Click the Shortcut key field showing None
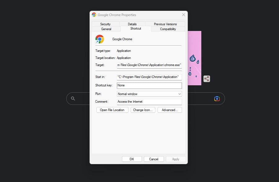The image size is (279, 182). [149, 86]
